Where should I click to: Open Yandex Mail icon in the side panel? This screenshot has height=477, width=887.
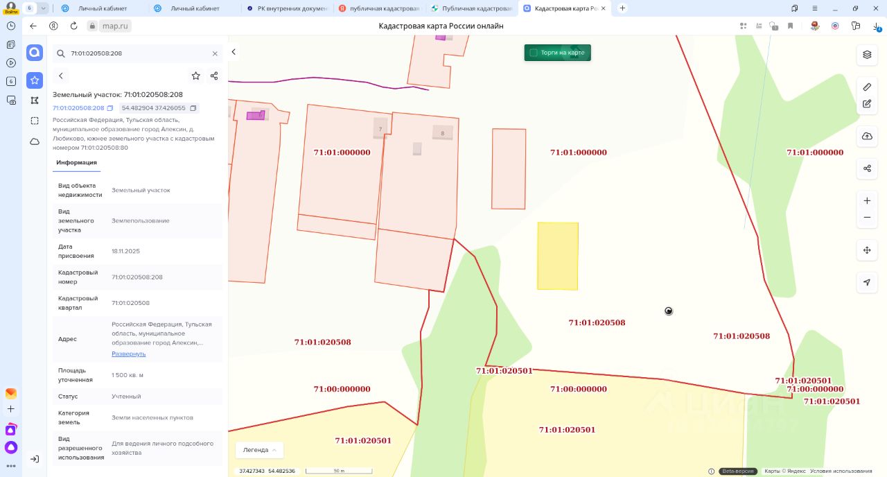(x=11, y=393)
